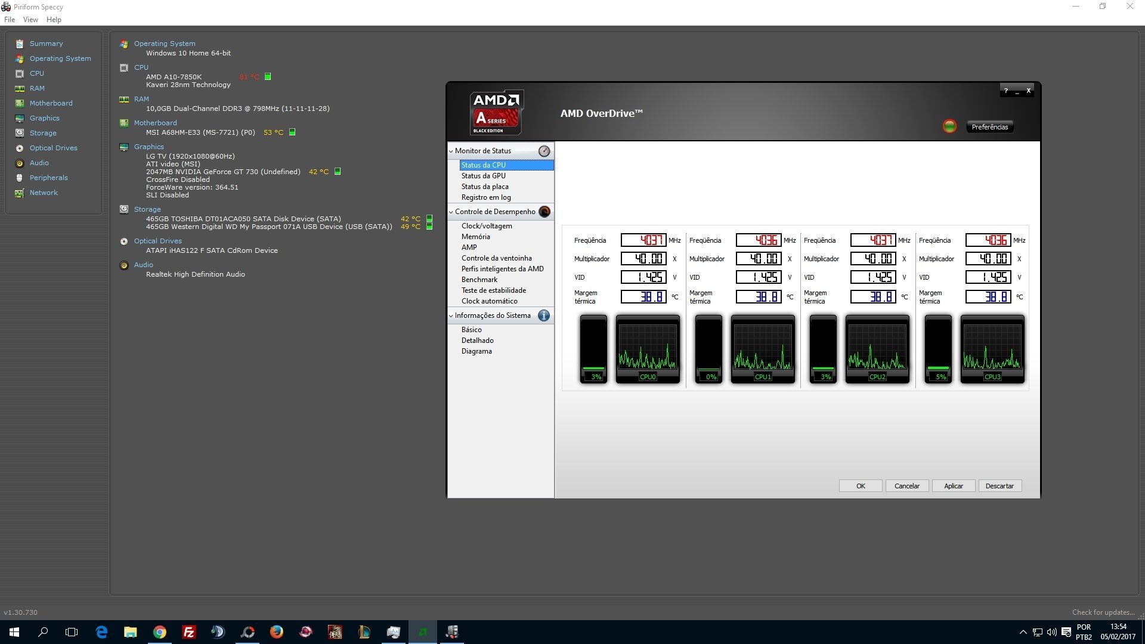1145x644 pixels.
Task: Click the Aplicar button
Action: point(954,486)
